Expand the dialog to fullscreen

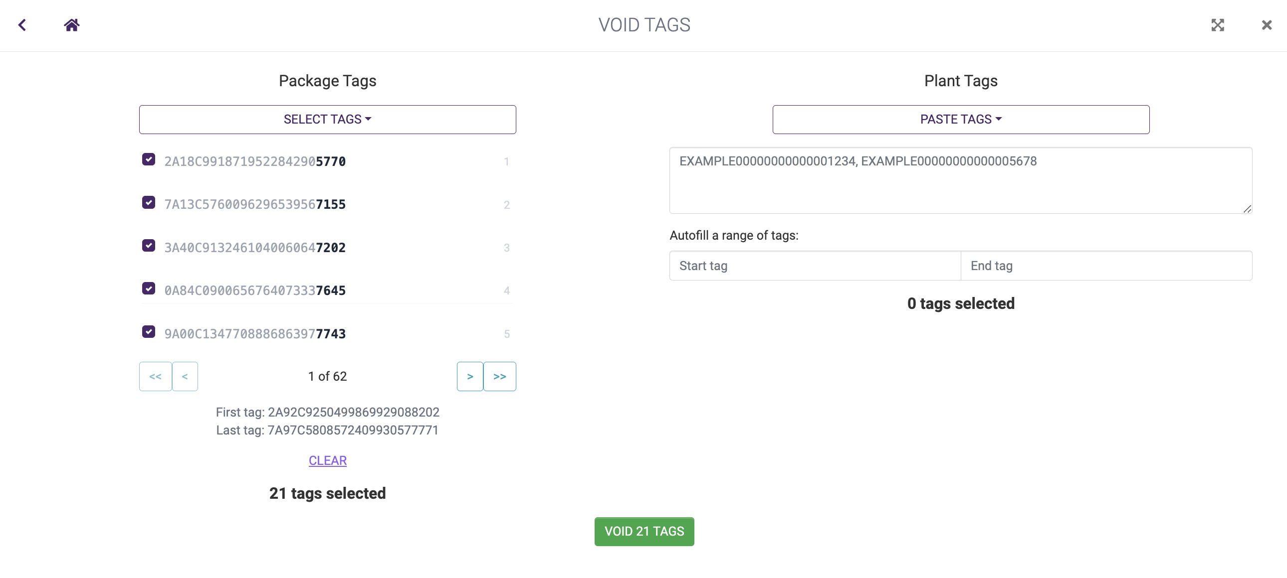(x=1218, y=25)
